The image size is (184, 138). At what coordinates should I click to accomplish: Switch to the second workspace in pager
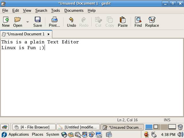pos(156,127)
